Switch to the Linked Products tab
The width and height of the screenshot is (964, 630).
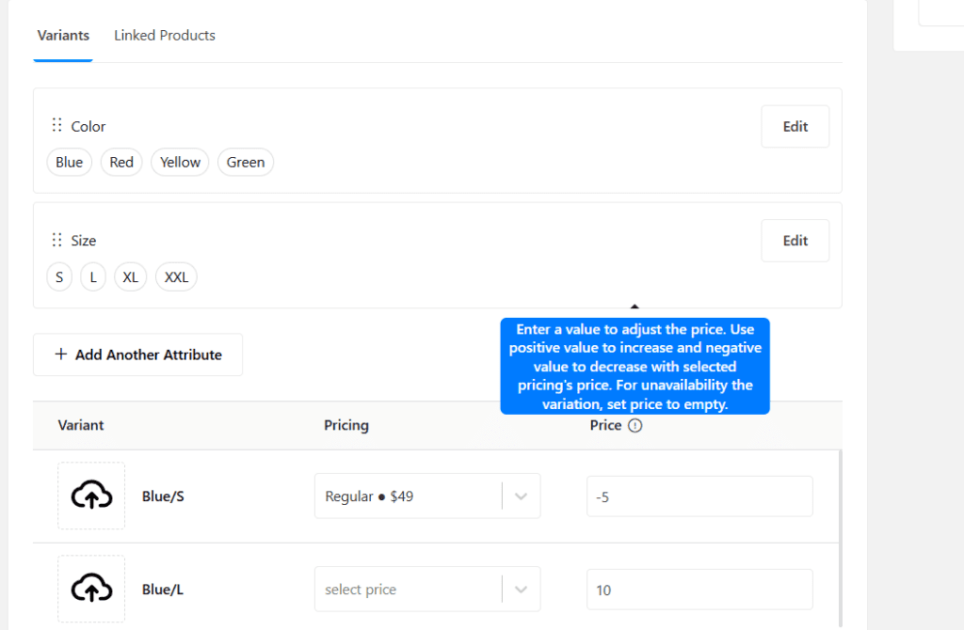(x=164, y=35)
